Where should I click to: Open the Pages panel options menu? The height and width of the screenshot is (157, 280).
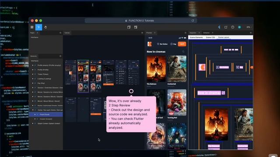60,33
